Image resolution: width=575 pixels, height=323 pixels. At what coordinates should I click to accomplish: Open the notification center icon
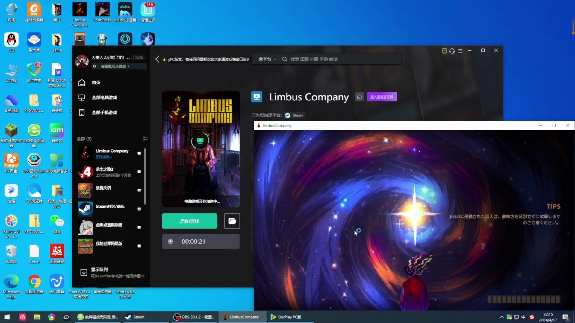[566, 317]
